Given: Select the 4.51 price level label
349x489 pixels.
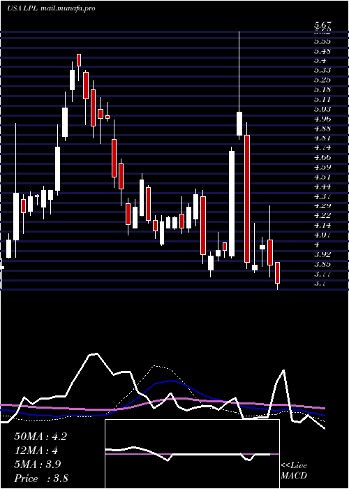Looking at the screenshot, I should pyautogui.click(x=322, y=177).
